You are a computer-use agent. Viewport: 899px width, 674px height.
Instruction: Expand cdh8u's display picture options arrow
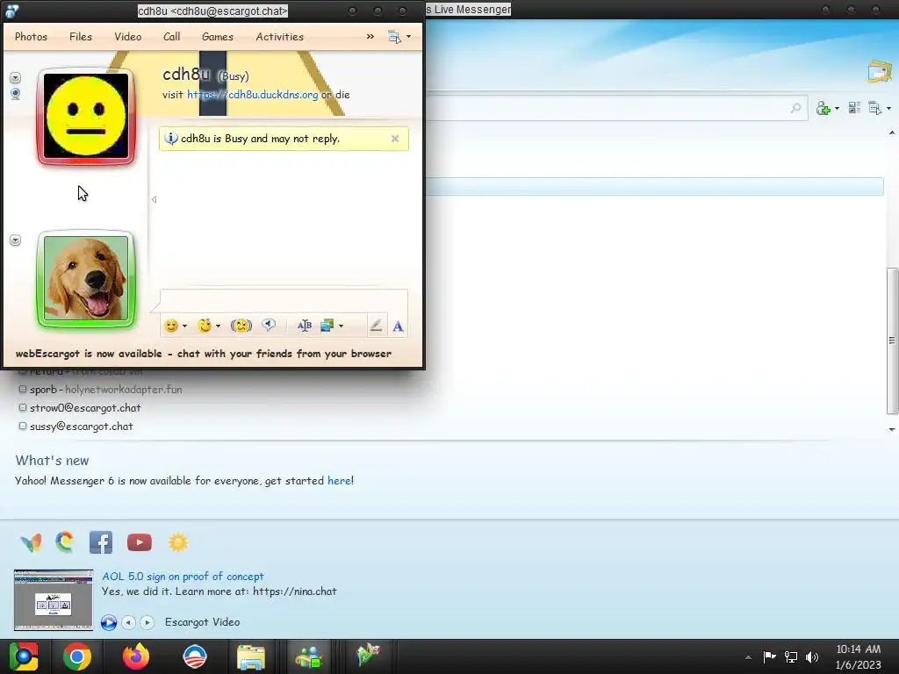(x=16, y=77)
